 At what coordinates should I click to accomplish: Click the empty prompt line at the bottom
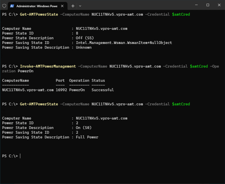click(x=112, y=156)
